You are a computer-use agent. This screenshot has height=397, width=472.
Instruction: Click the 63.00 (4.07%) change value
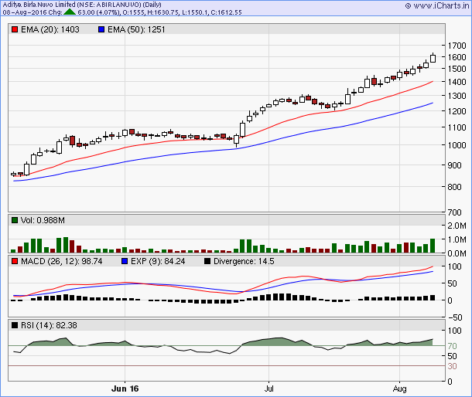pyautogui.click(x=99, y=12)
